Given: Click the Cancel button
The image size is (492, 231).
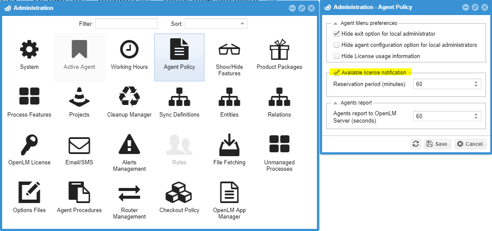Looking at the screenshot, I should (470, 144).
